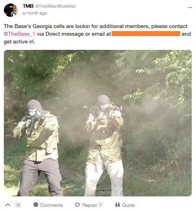The image size is (196, 211).
Task: Click the "a month ago" timestamp
Action: click(35, 13)
